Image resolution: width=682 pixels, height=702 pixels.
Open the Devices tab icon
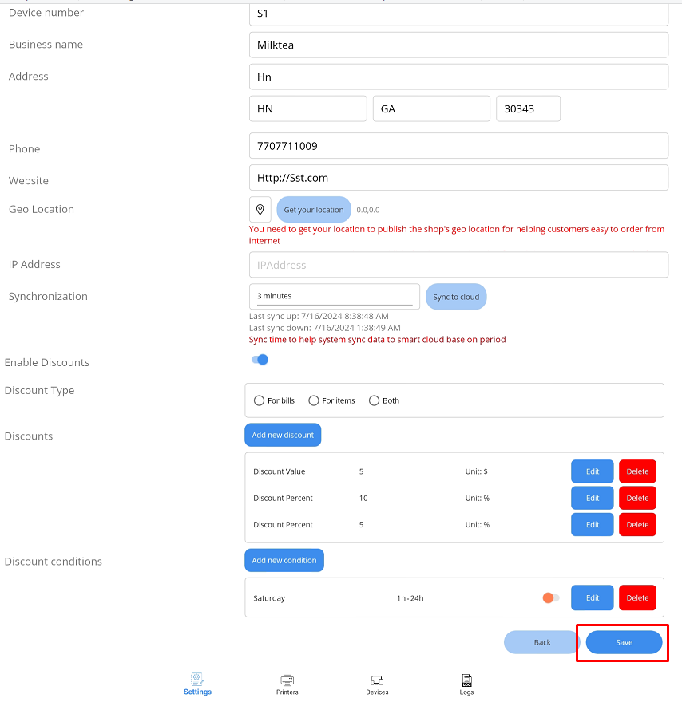click(377, 680)
